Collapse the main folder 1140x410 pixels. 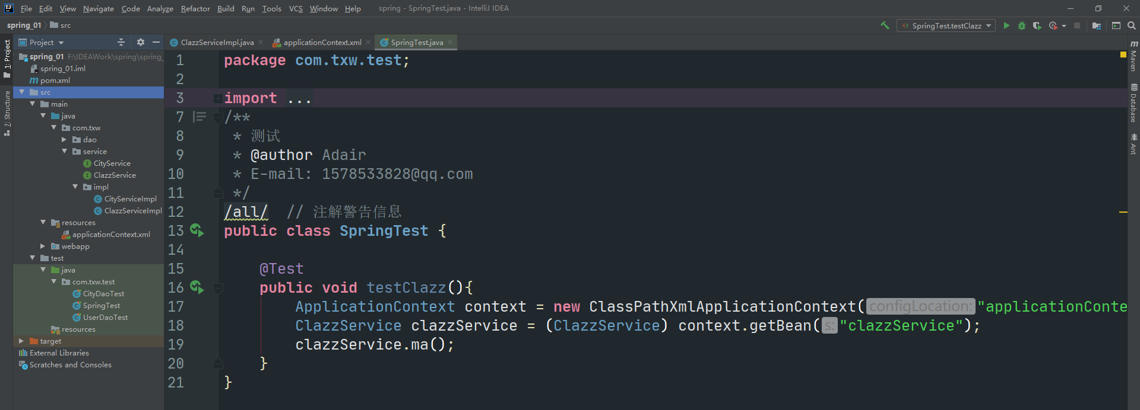33,104
